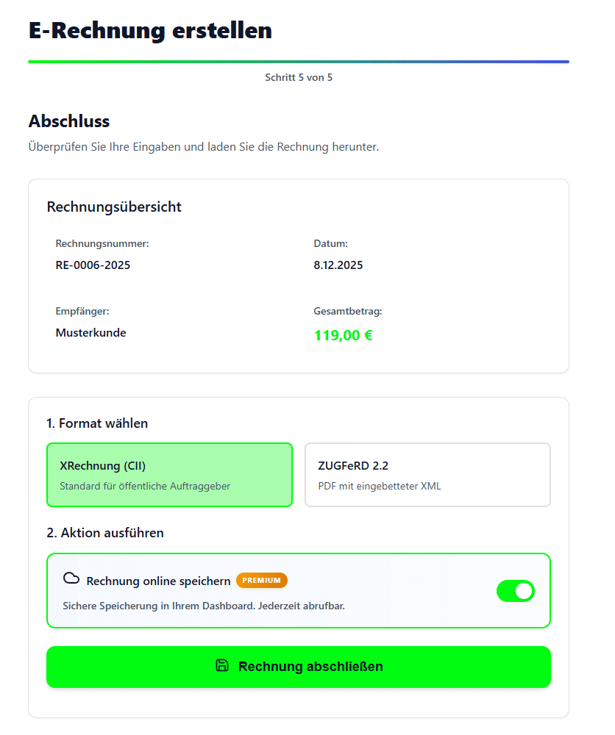Click the 1. Format wählen label
Viewport: 615px width, 735px height.
tap(98, 423)
